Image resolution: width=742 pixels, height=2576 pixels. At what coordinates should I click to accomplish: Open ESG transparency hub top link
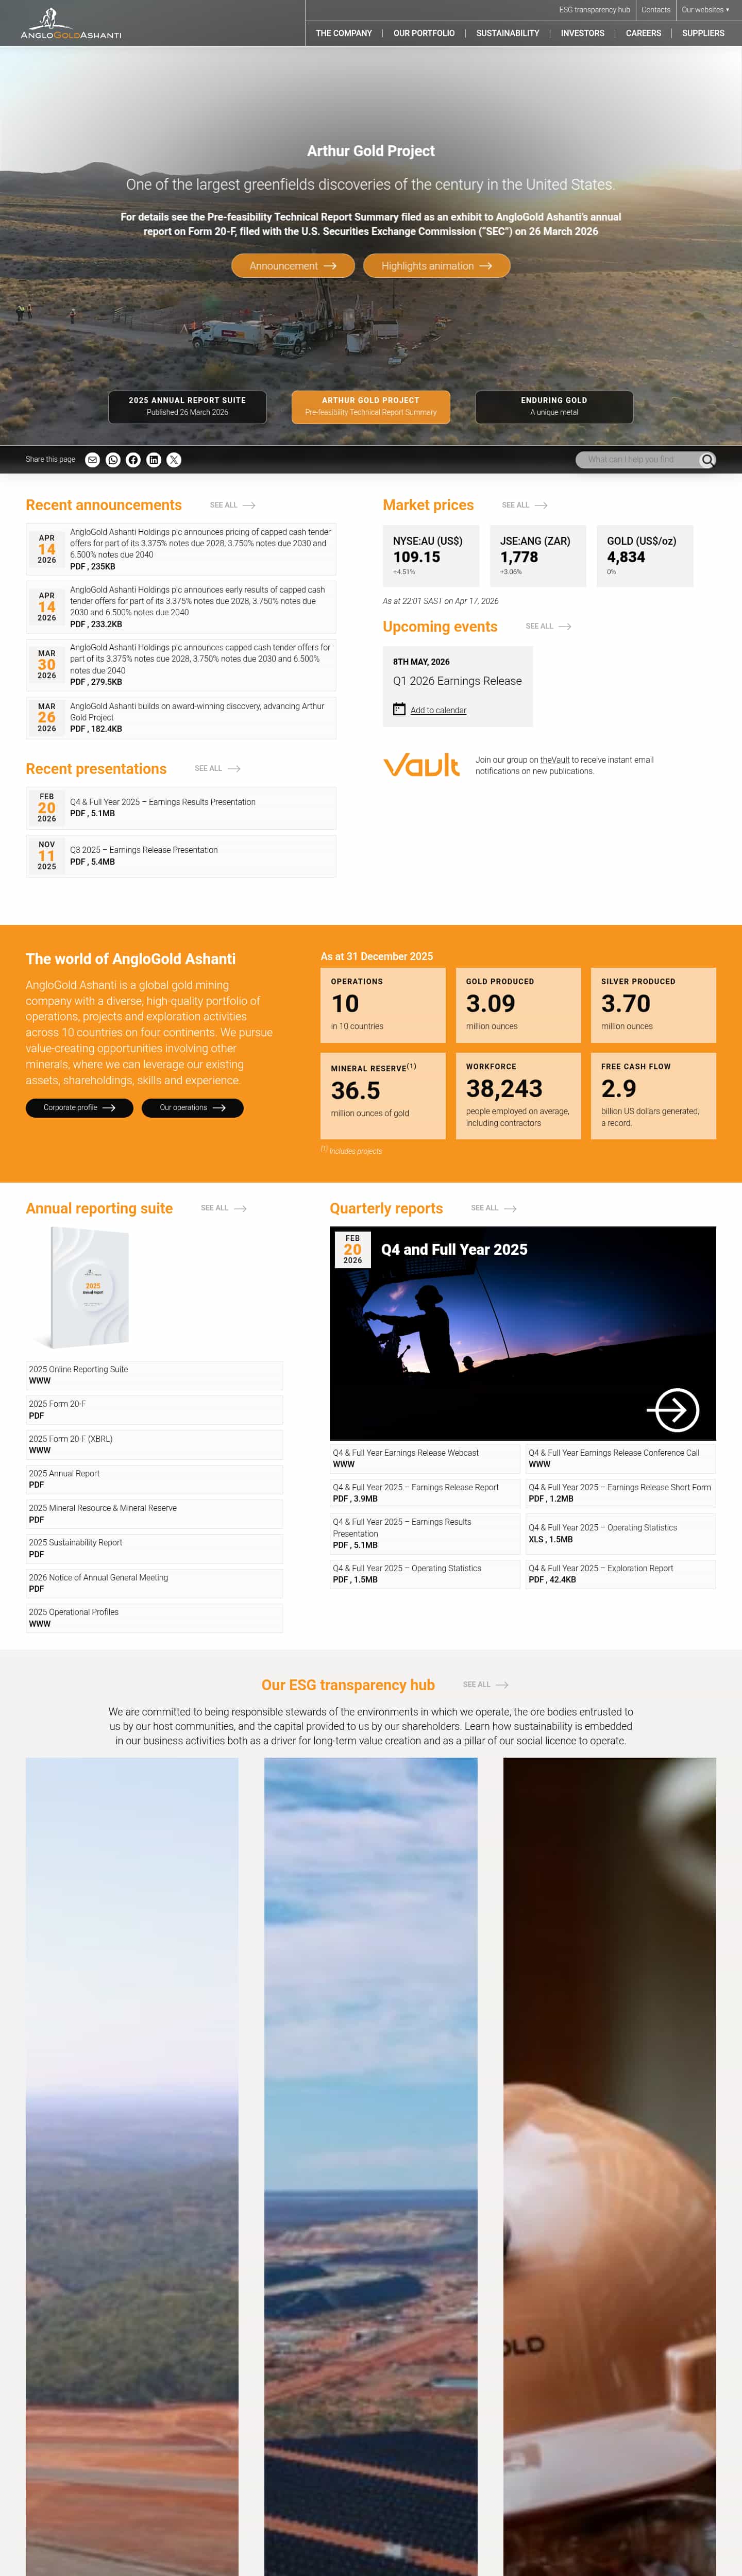coord(595,10)
